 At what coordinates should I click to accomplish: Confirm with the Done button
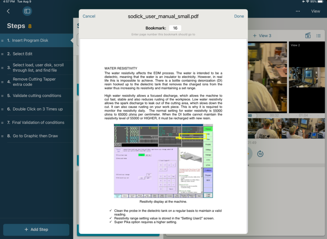(239, 16)
